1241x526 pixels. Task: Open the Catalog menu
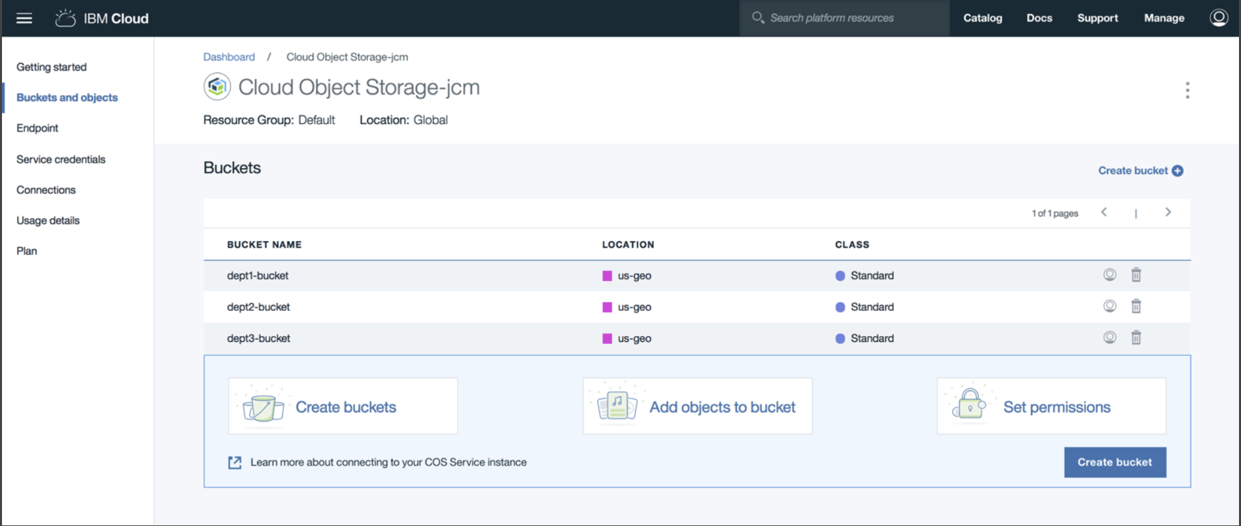pos(982,18)
